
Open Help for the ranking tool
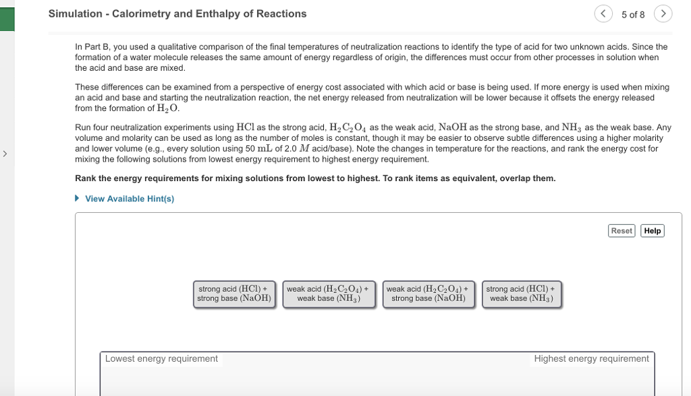pyautogui.click(x=652, y=230)
